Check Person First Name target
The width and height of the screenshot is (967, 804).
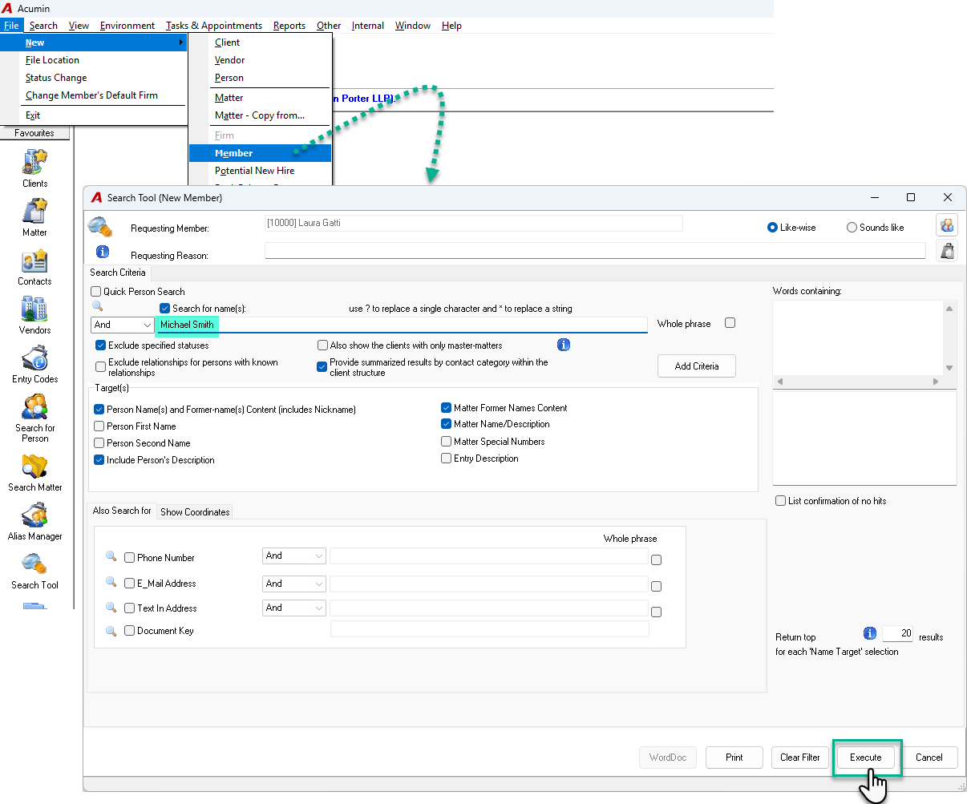tap(99, 426)
